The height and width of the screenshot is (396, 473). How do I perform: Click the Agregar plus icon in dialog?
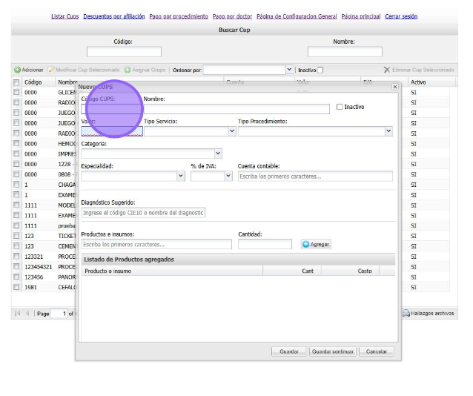(306, 244)
